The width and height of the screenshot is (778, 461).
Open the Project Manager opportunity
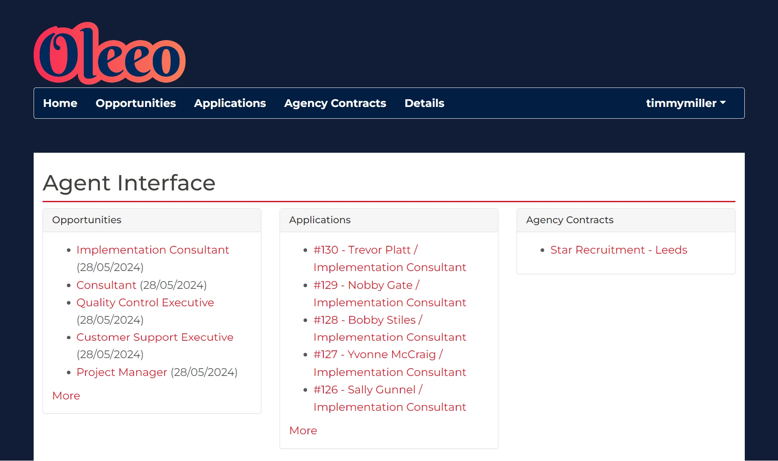pos(122,372)
